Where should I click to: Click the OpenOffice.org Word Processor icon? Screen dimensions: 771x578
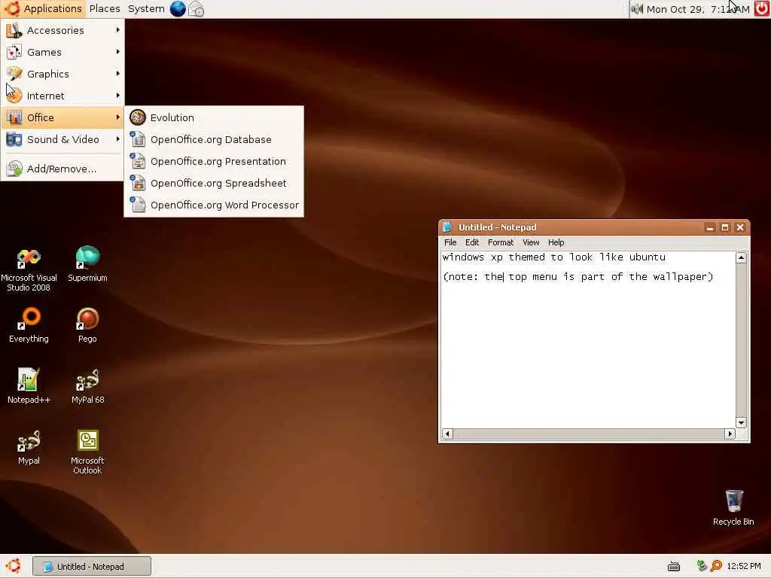[138, 205]
